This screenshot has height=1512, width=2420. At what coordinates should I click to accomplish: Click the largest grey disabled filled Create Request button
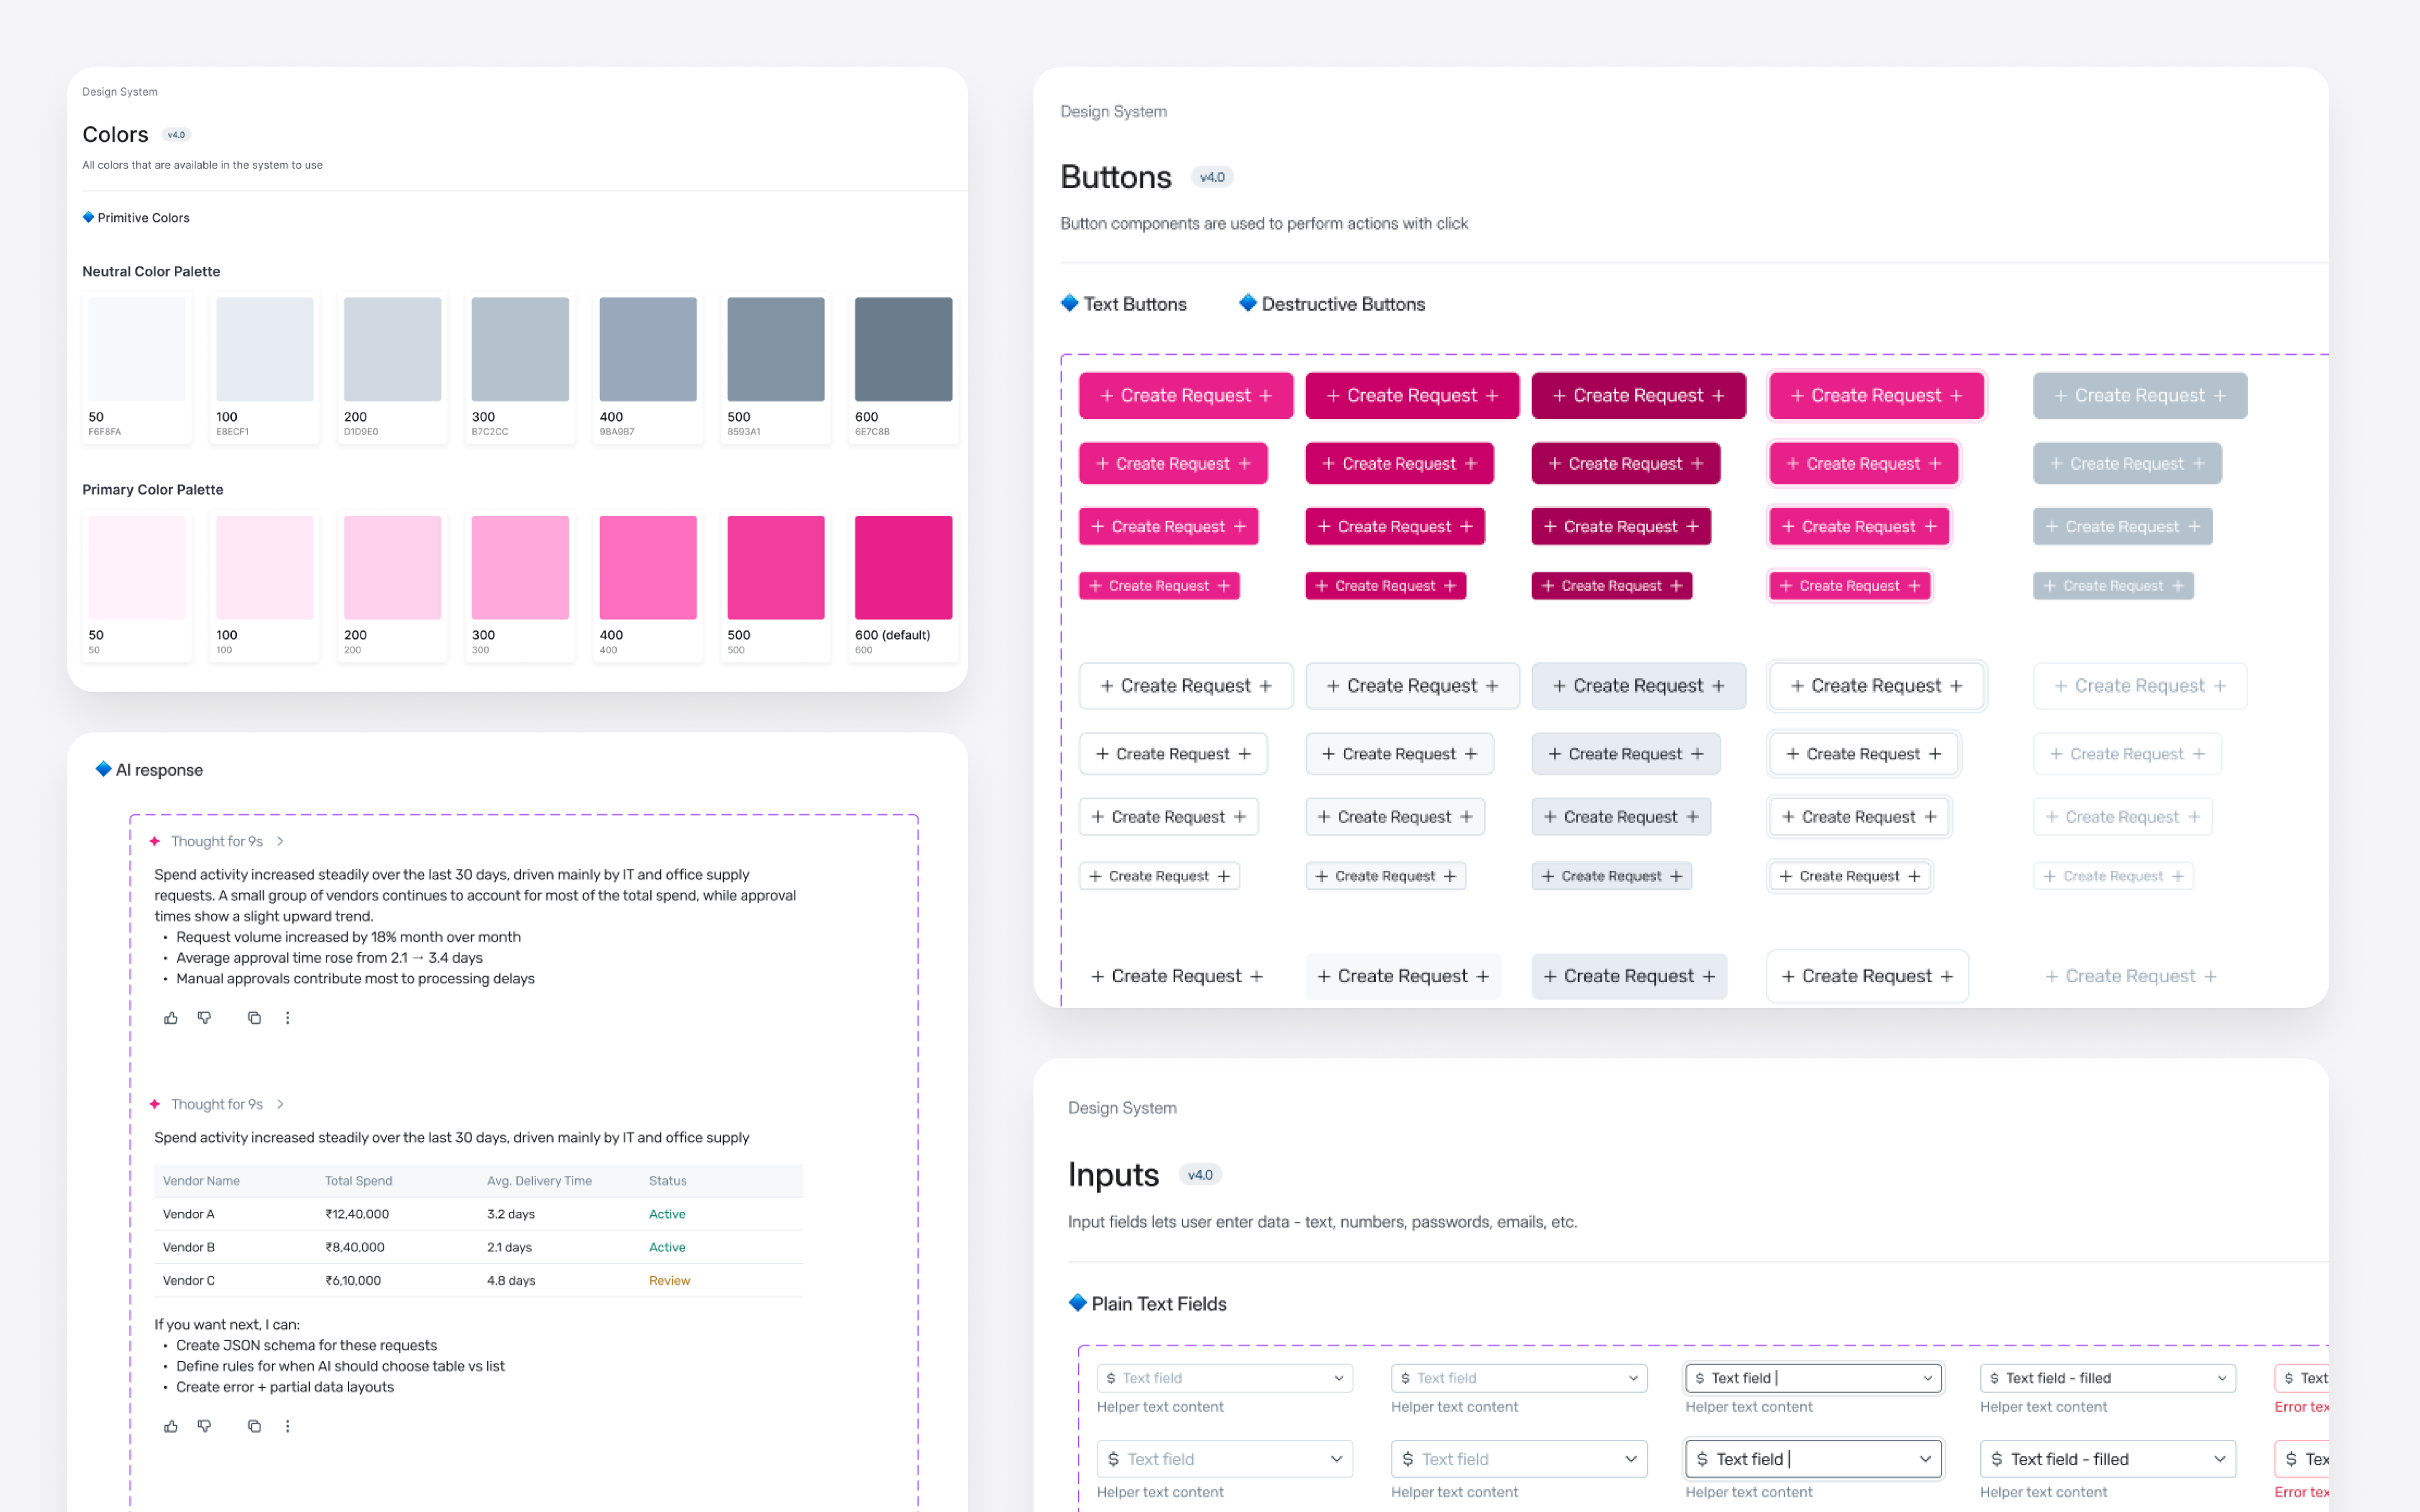[2139, 396]
